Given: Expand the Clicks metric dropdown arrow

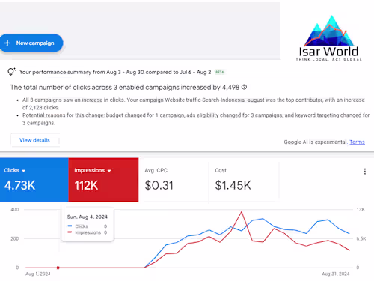Looking at the screenshot, I should pyautogui.click(x=24, y=171).
